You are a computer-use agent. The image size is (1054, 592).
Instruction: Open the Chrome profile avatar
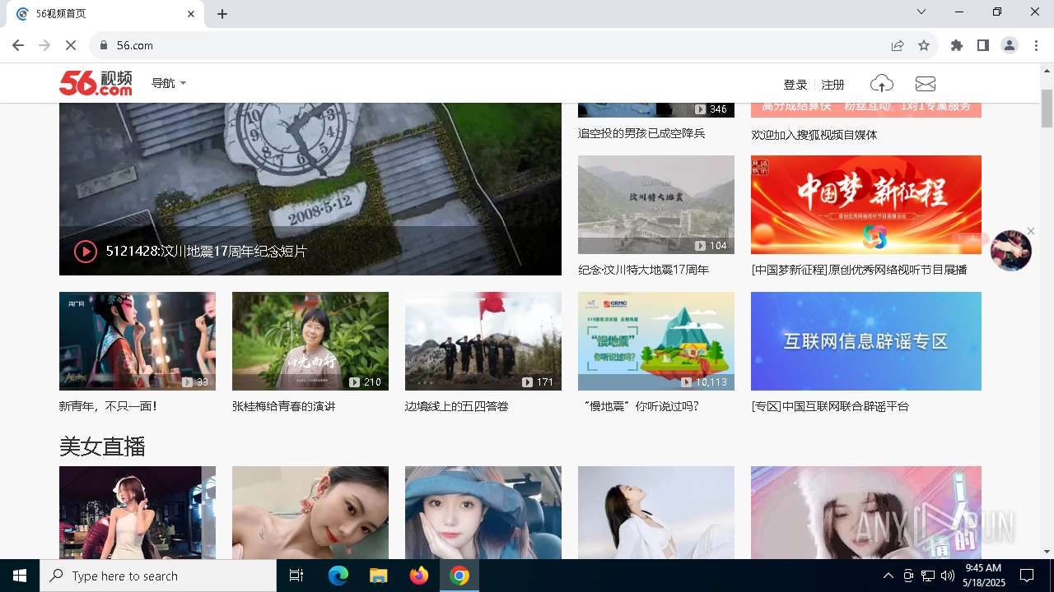(1010, 45)
